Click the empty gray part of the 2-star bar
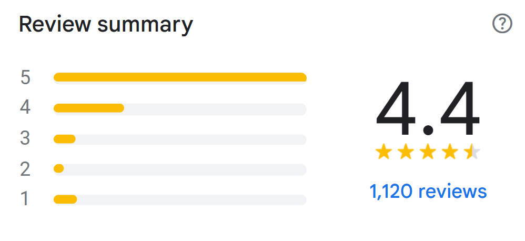The height and width of the screenshot is (241, 525). tap(184, 169)
